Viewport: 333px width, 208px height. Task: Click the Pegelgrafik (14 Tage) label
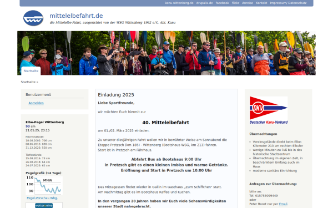point(44,173)
